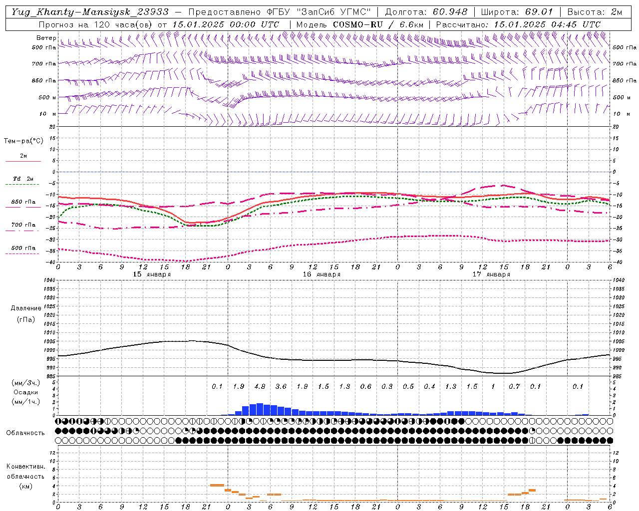The height and width of the screenshot is (511, 639).
Task: Click the 0.7 precipitation total value
Action: 514,387
